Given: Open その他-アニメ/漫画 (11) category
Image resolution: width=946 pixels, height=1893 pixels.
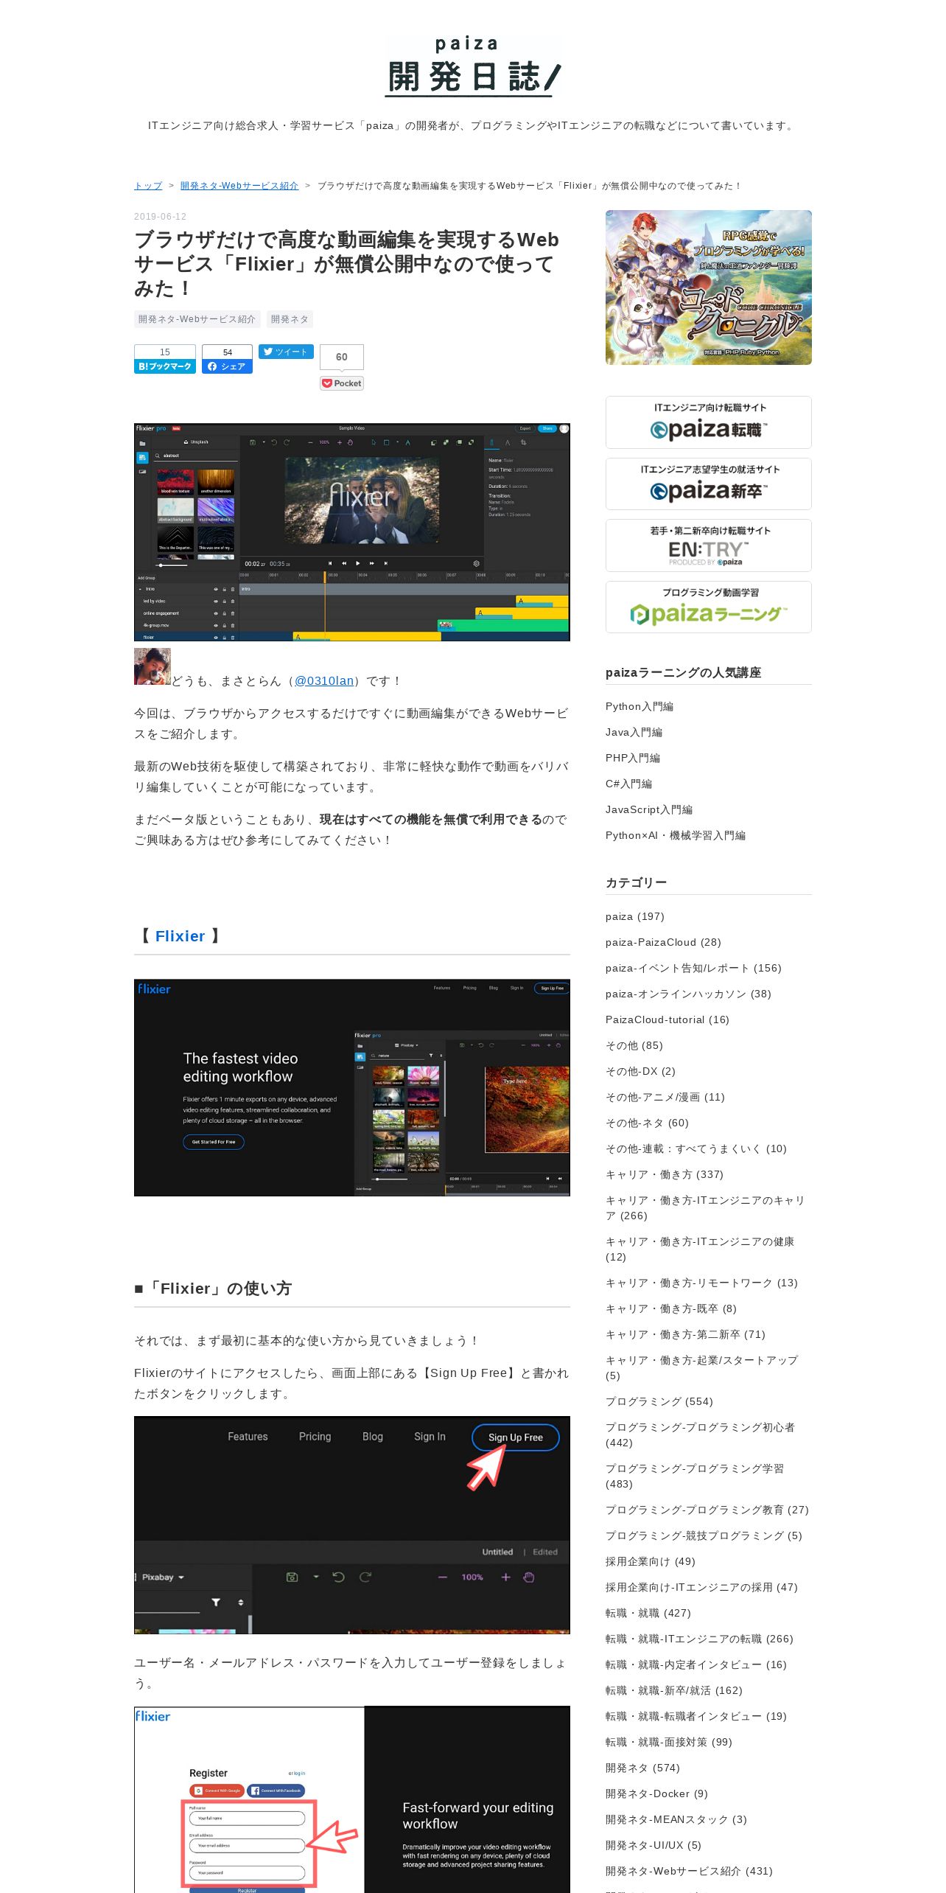Looking at the screenshot, I should click(x=665, y=1097).
